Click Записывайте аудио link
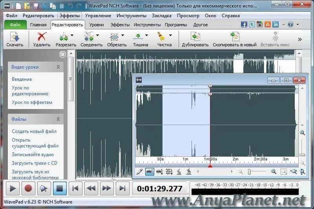314x209 pixels. [x=33, y=154]
